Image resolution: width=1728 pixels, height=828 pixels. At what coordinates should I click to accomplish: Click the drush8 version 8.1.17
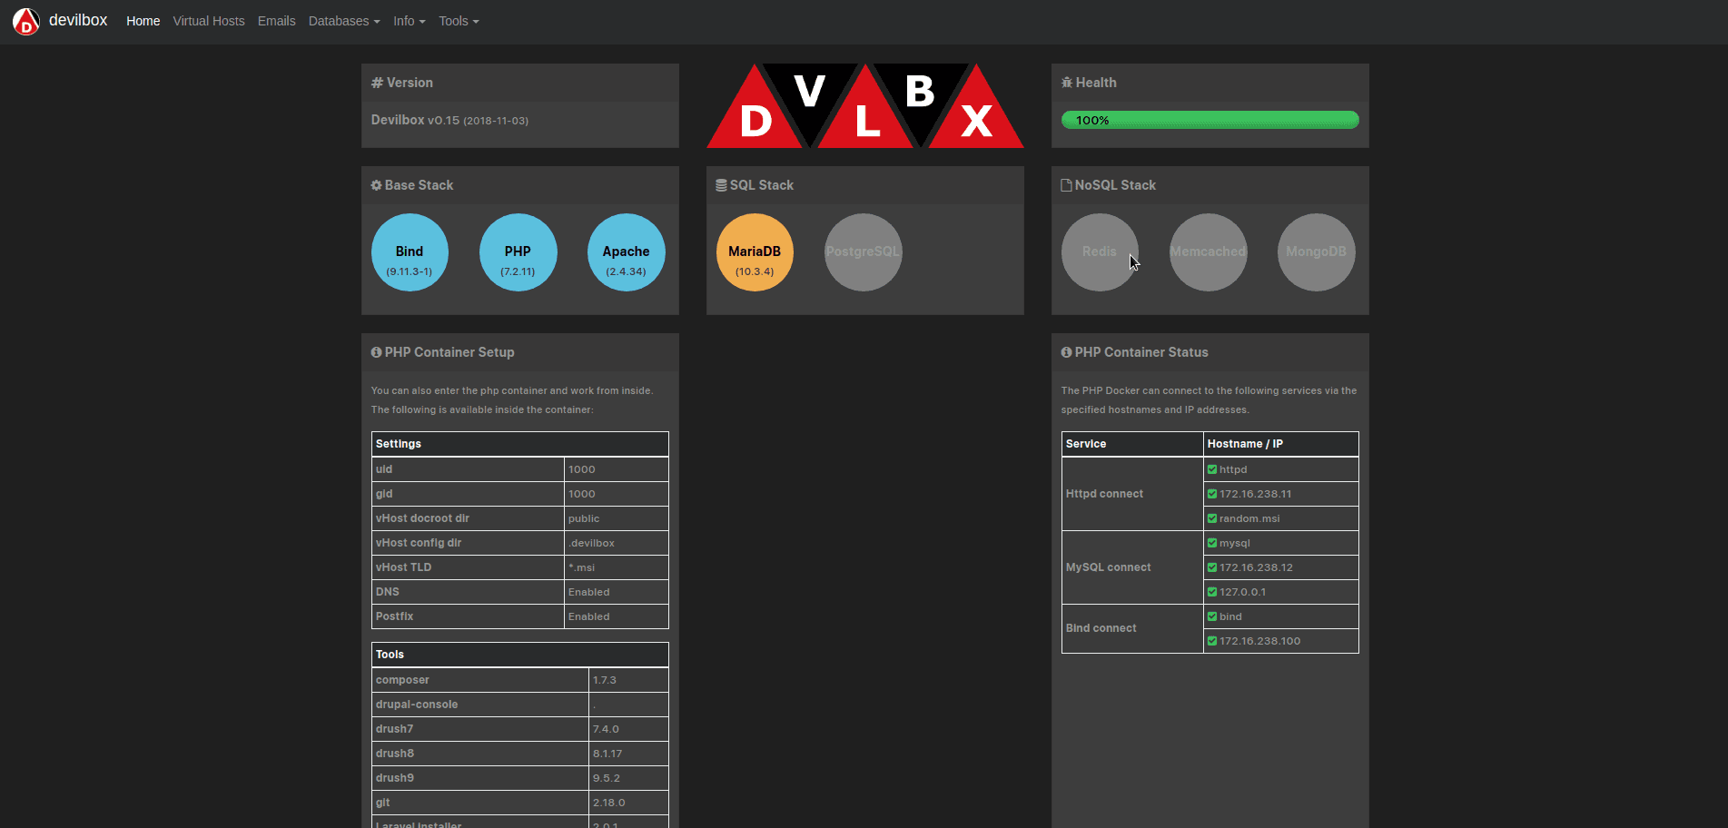tap(607, 754)
